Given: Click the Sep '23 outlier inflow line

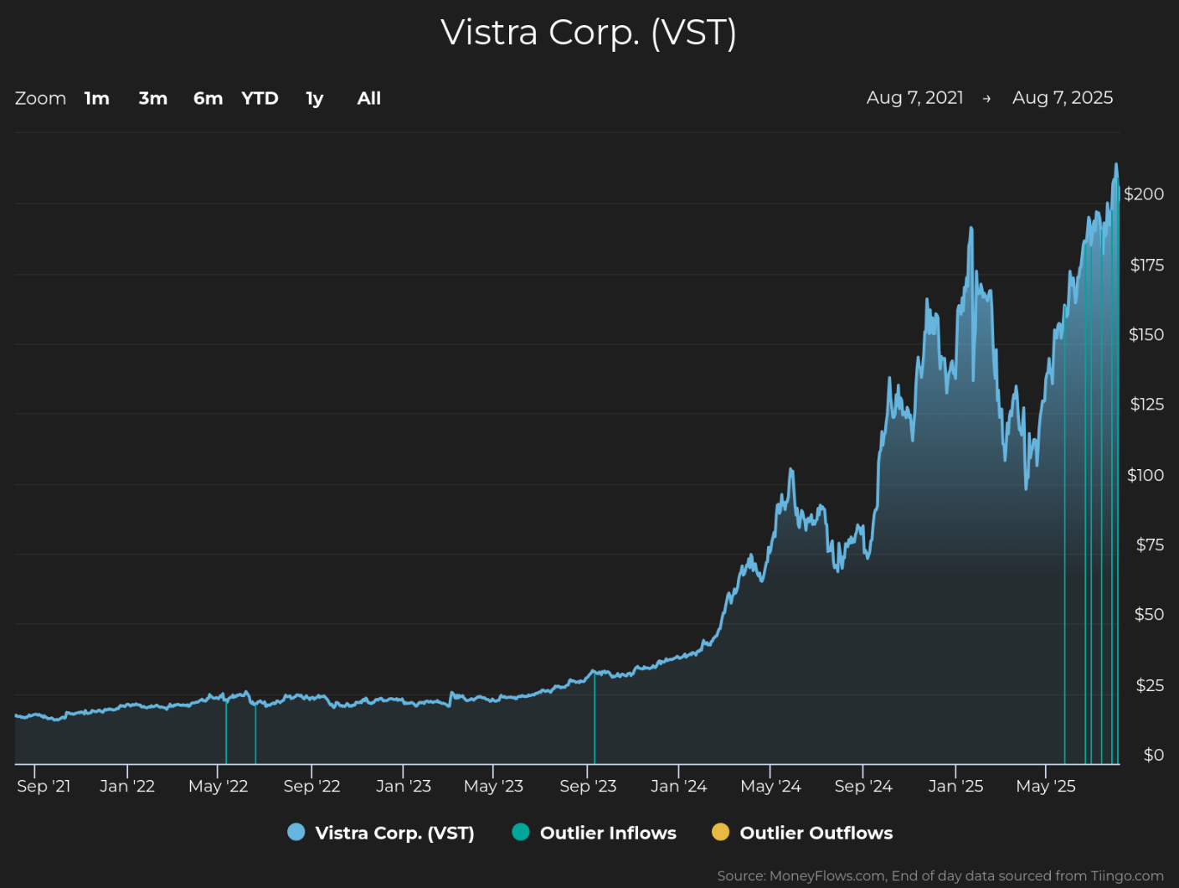Looking at the screenshot, I should [595, 718].
